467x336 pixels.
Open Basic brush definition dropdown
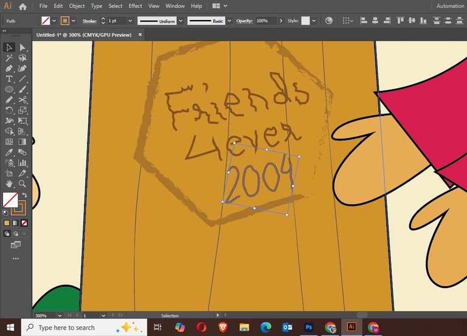pos(229,21)
